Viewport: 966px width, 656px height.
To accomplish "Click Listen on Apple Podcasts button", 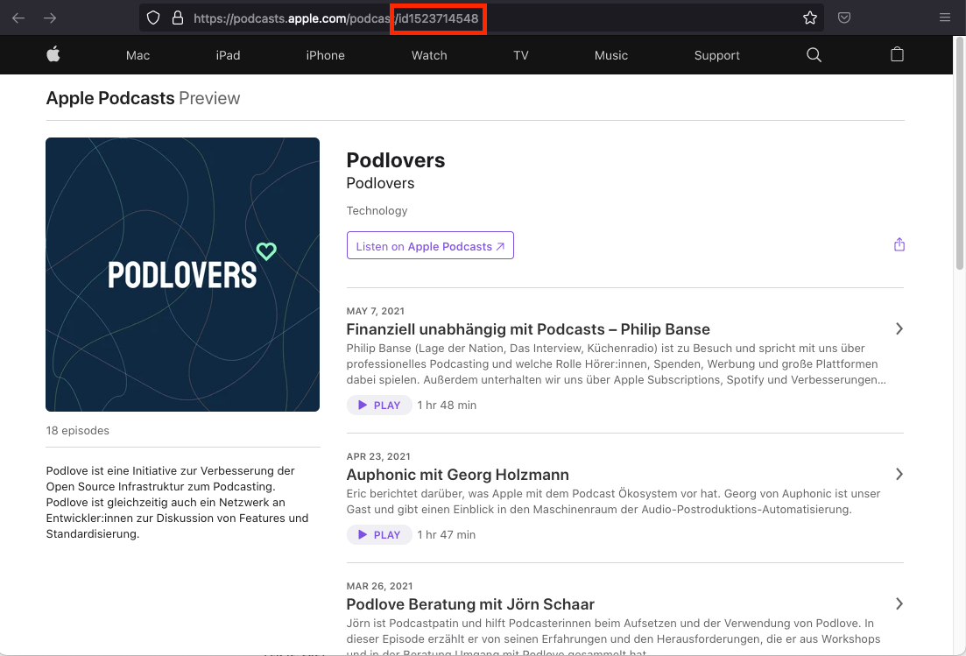I will [x=430, y=246].
